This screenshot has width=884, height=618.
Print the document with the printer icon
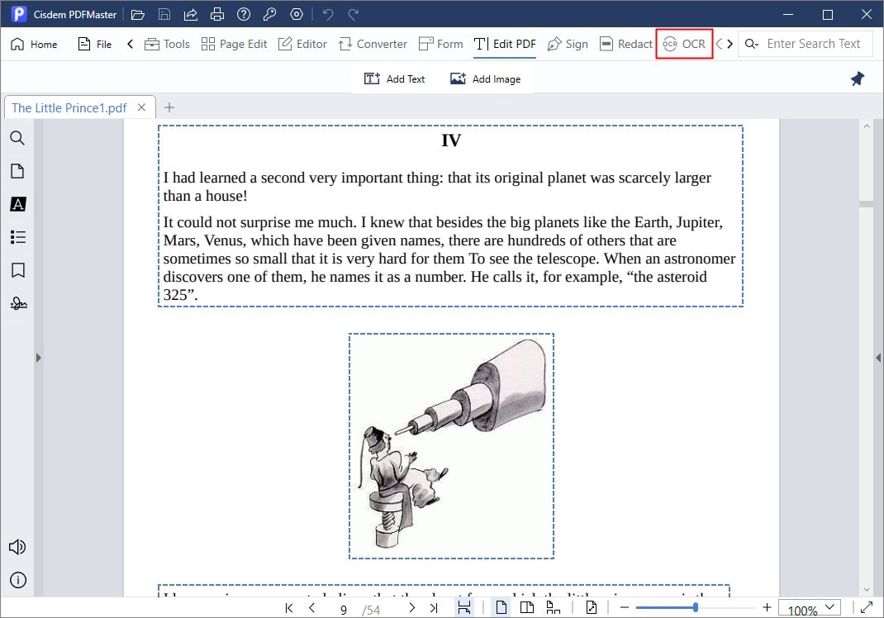[x=217, y=15]
